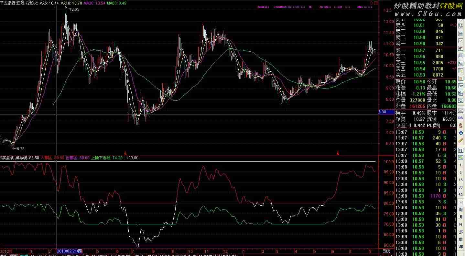The image size is (465, 256).
Task: Click the 日线 period label at bottom right
Action: (386, 251)
